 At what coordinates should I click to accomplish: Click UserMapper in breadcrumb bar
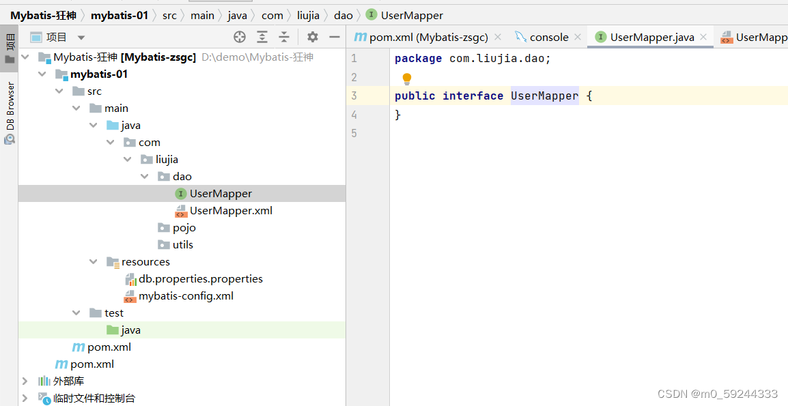tap(412, 16)
